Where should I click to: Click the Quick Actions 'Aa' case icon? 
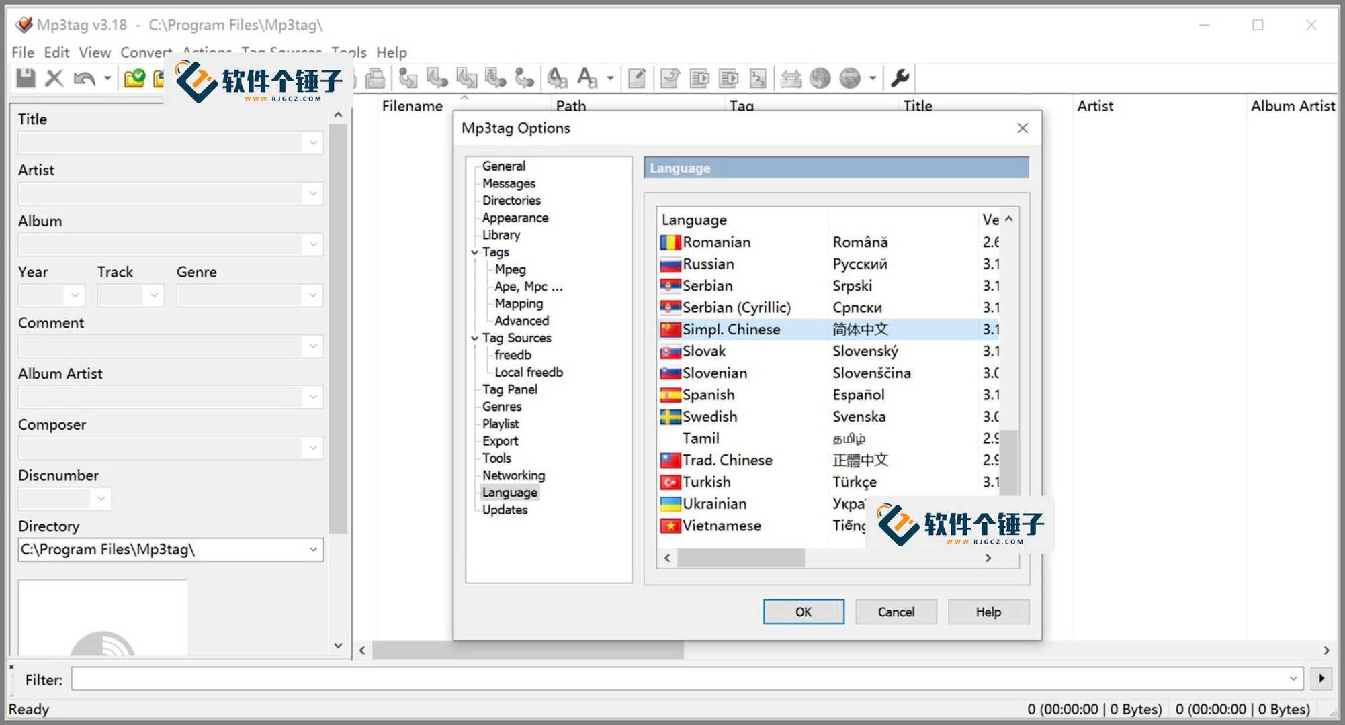[587, 78]
